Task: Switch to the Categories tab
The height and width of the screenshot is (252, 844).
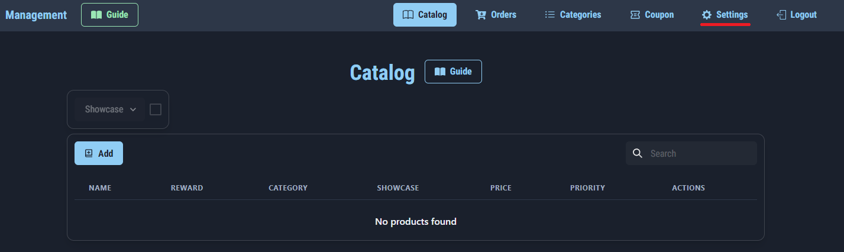Action: pyautogui.click(x=580, y=15)
